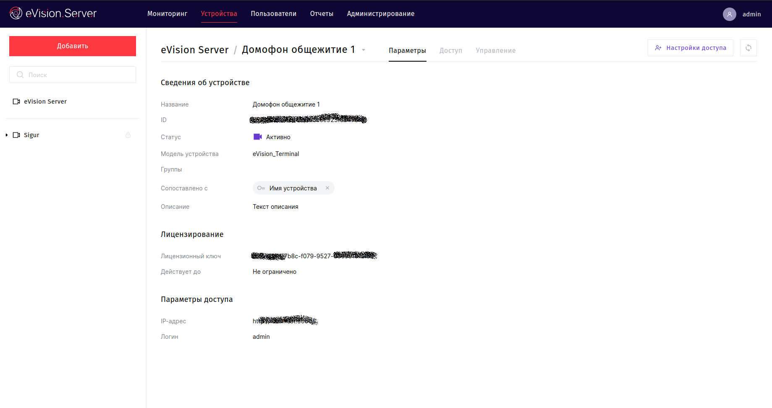Open the Администрирование menu
The height and width of the screenshot is (408, 772).
(x=381, y=14)
